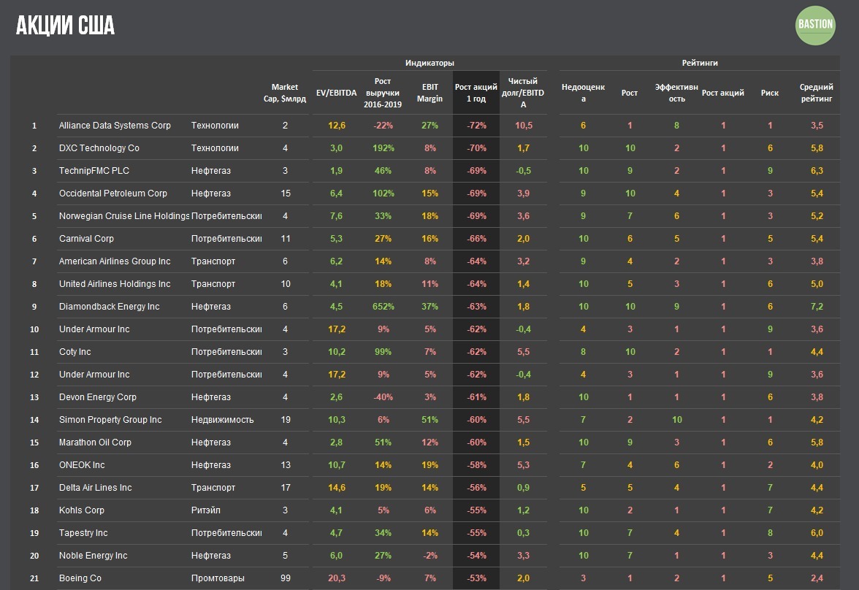Select the Рост акций 1 год header
The height and width of the screenshot is (590, 859).
point(476,93)
